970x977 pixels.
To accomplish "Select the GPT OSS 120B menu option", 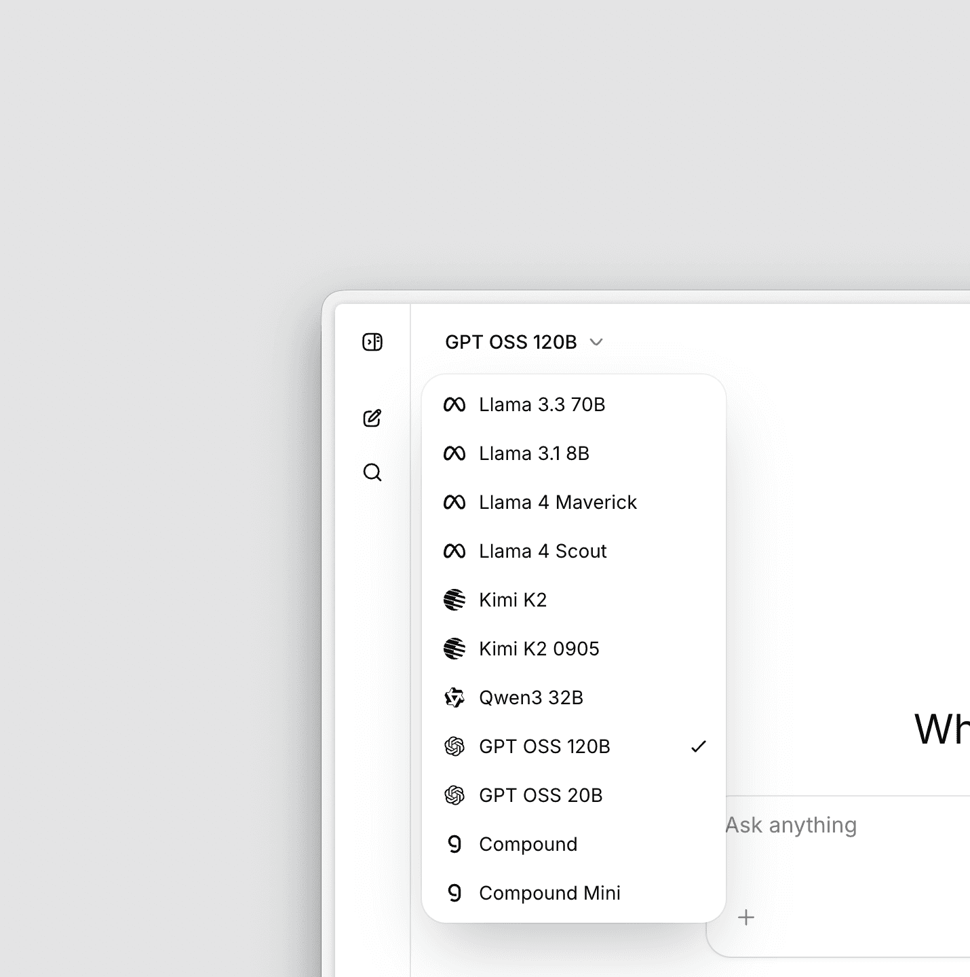I will click(544, 747).
